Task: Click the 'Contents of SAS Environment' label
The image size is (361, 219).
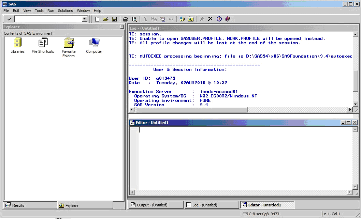Action: pyautogui.click(x=29, y=33)
